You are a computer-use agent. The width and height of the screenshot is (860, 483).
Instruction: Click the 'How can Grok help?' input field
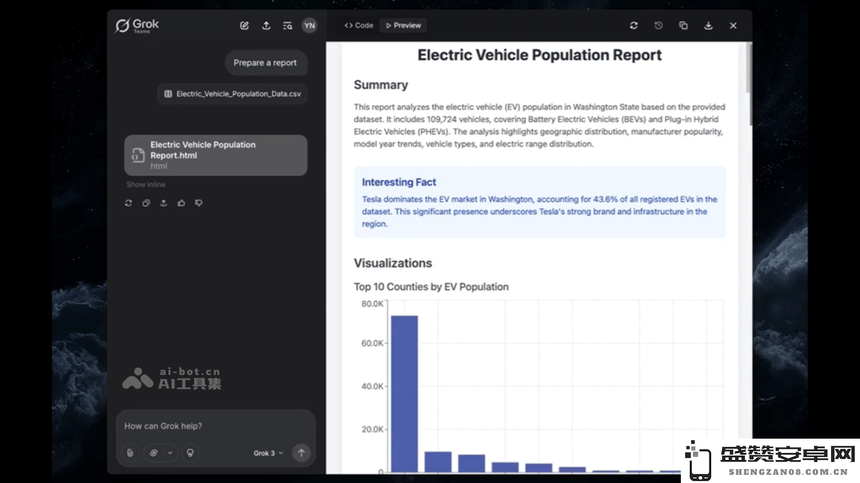(x=215, y=426)
